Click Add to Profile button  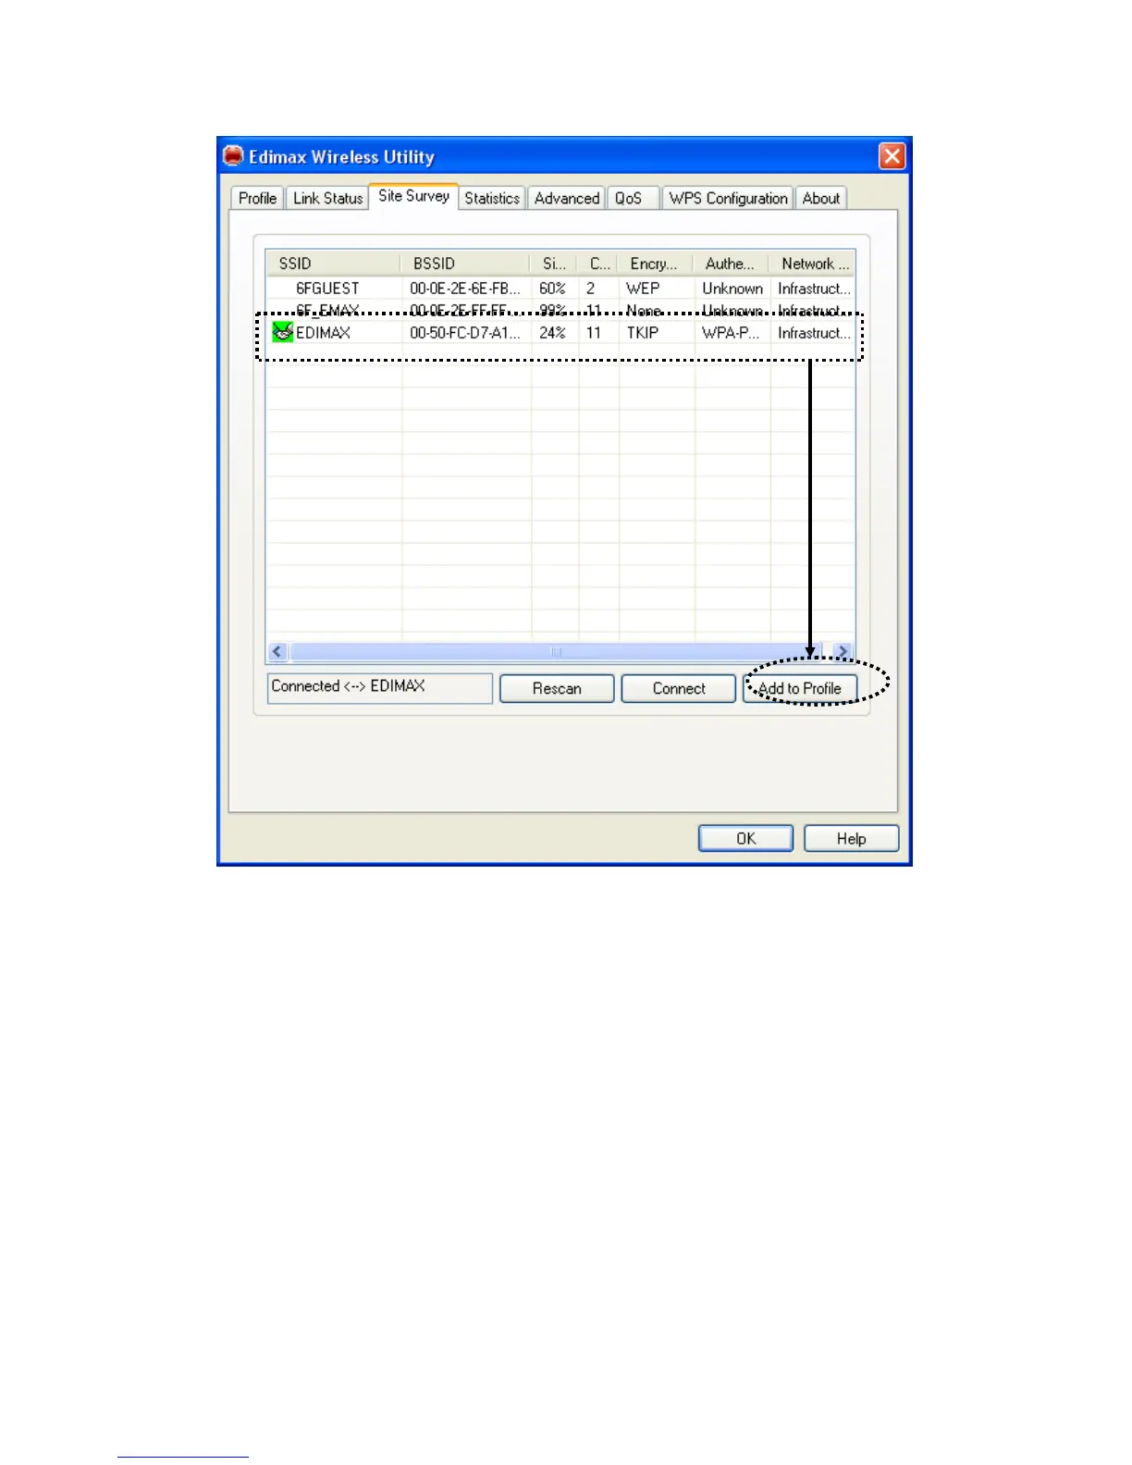(x=800, y=689)
